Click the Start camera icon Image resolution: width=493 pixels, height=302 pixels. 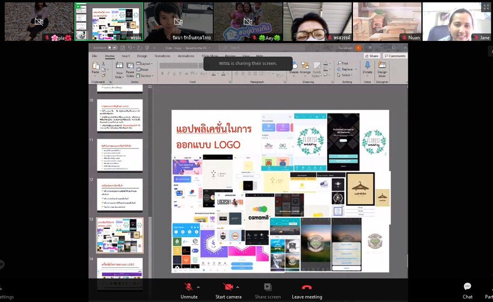228,286
